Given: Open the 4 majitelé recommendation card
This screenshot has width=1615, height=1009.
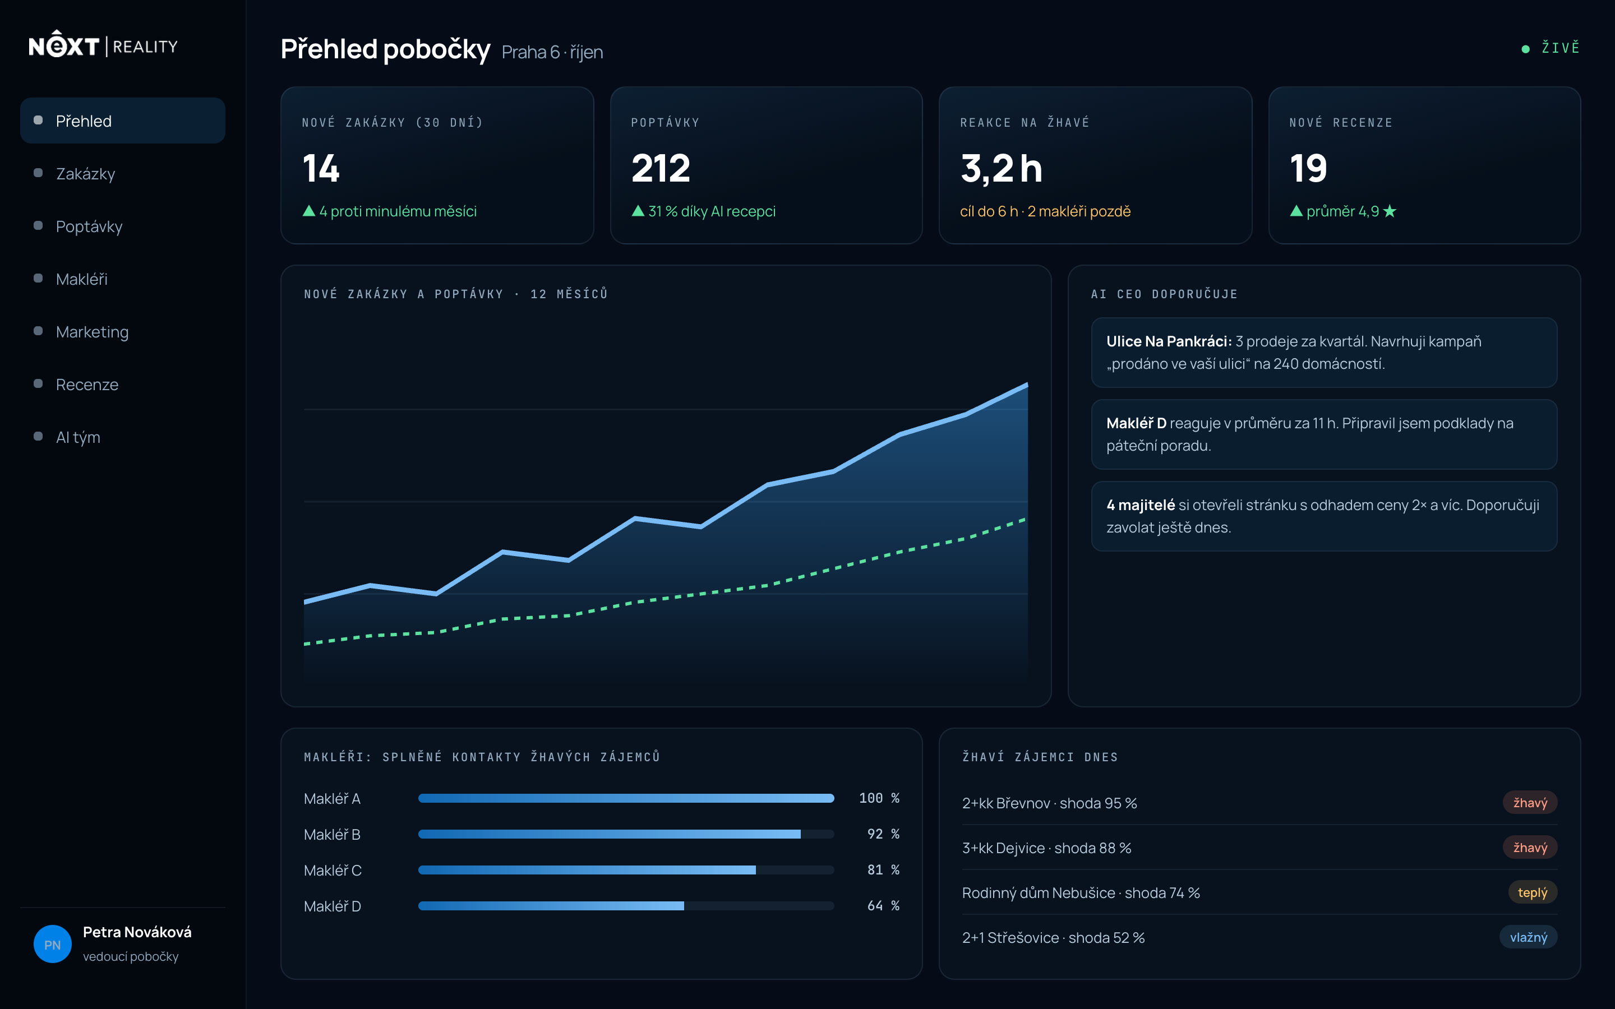Looking at the screenshot, I should [x=1324, y=516].
